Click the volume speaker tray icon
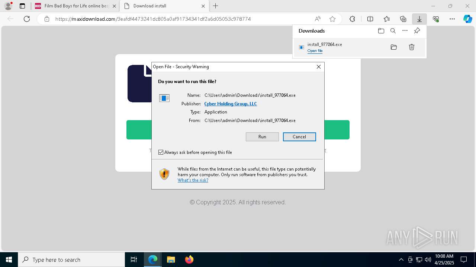Screen dimensions: 476x267 (x=428, y=260)
